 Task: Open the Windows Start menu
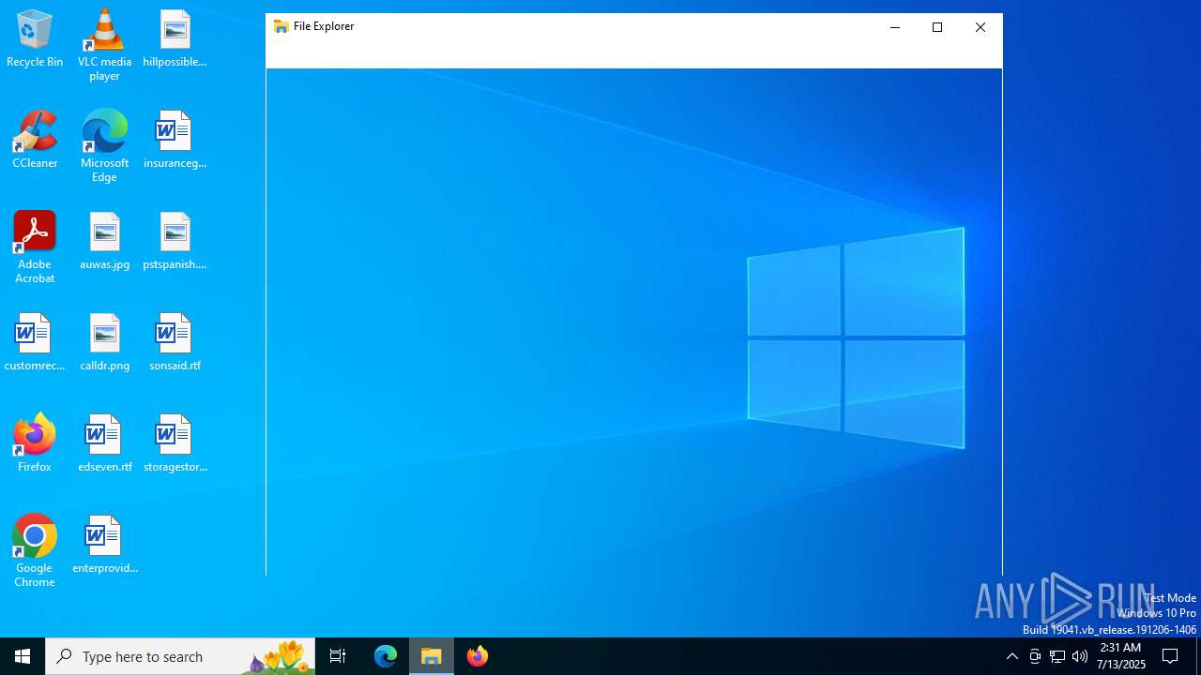23,656
